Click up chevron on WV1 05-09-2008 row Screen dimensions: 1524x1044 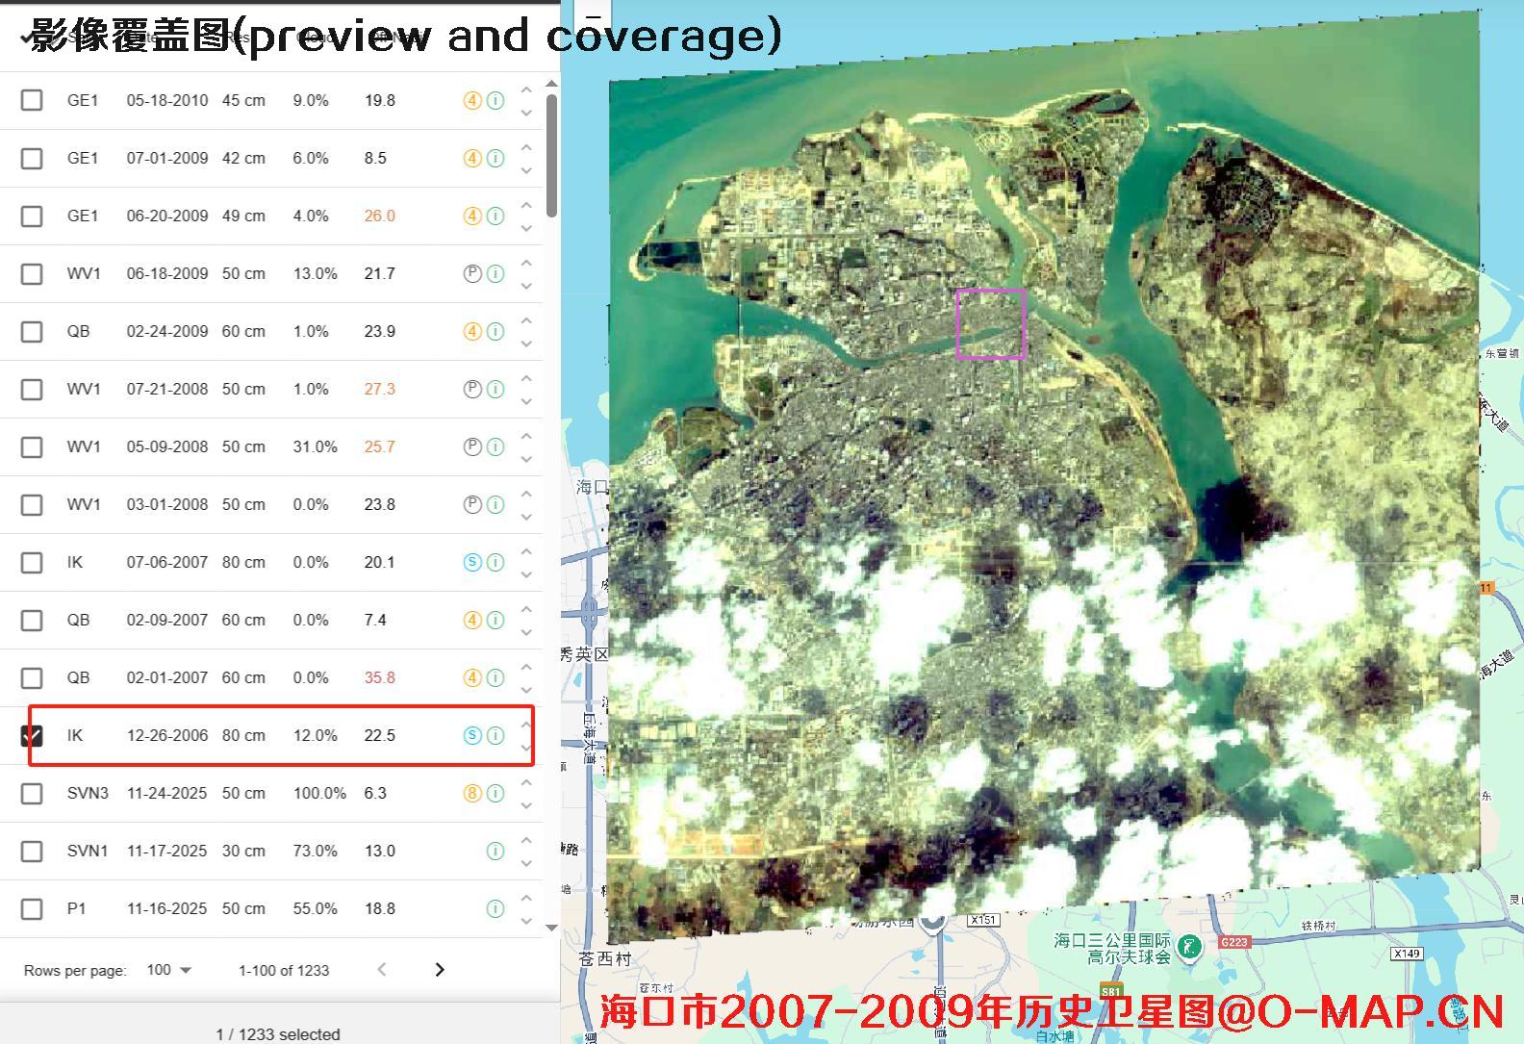point(526,435)
